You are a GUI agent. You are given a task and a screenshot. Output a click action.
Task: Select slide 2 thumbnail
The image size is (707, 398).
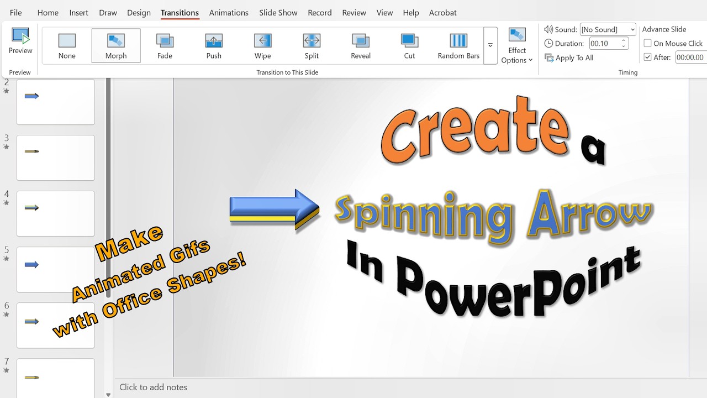click(x=56, y=102)
